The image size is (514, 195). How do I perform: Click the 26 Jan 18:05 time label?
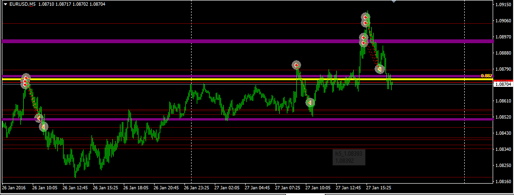tap(136, 188)
